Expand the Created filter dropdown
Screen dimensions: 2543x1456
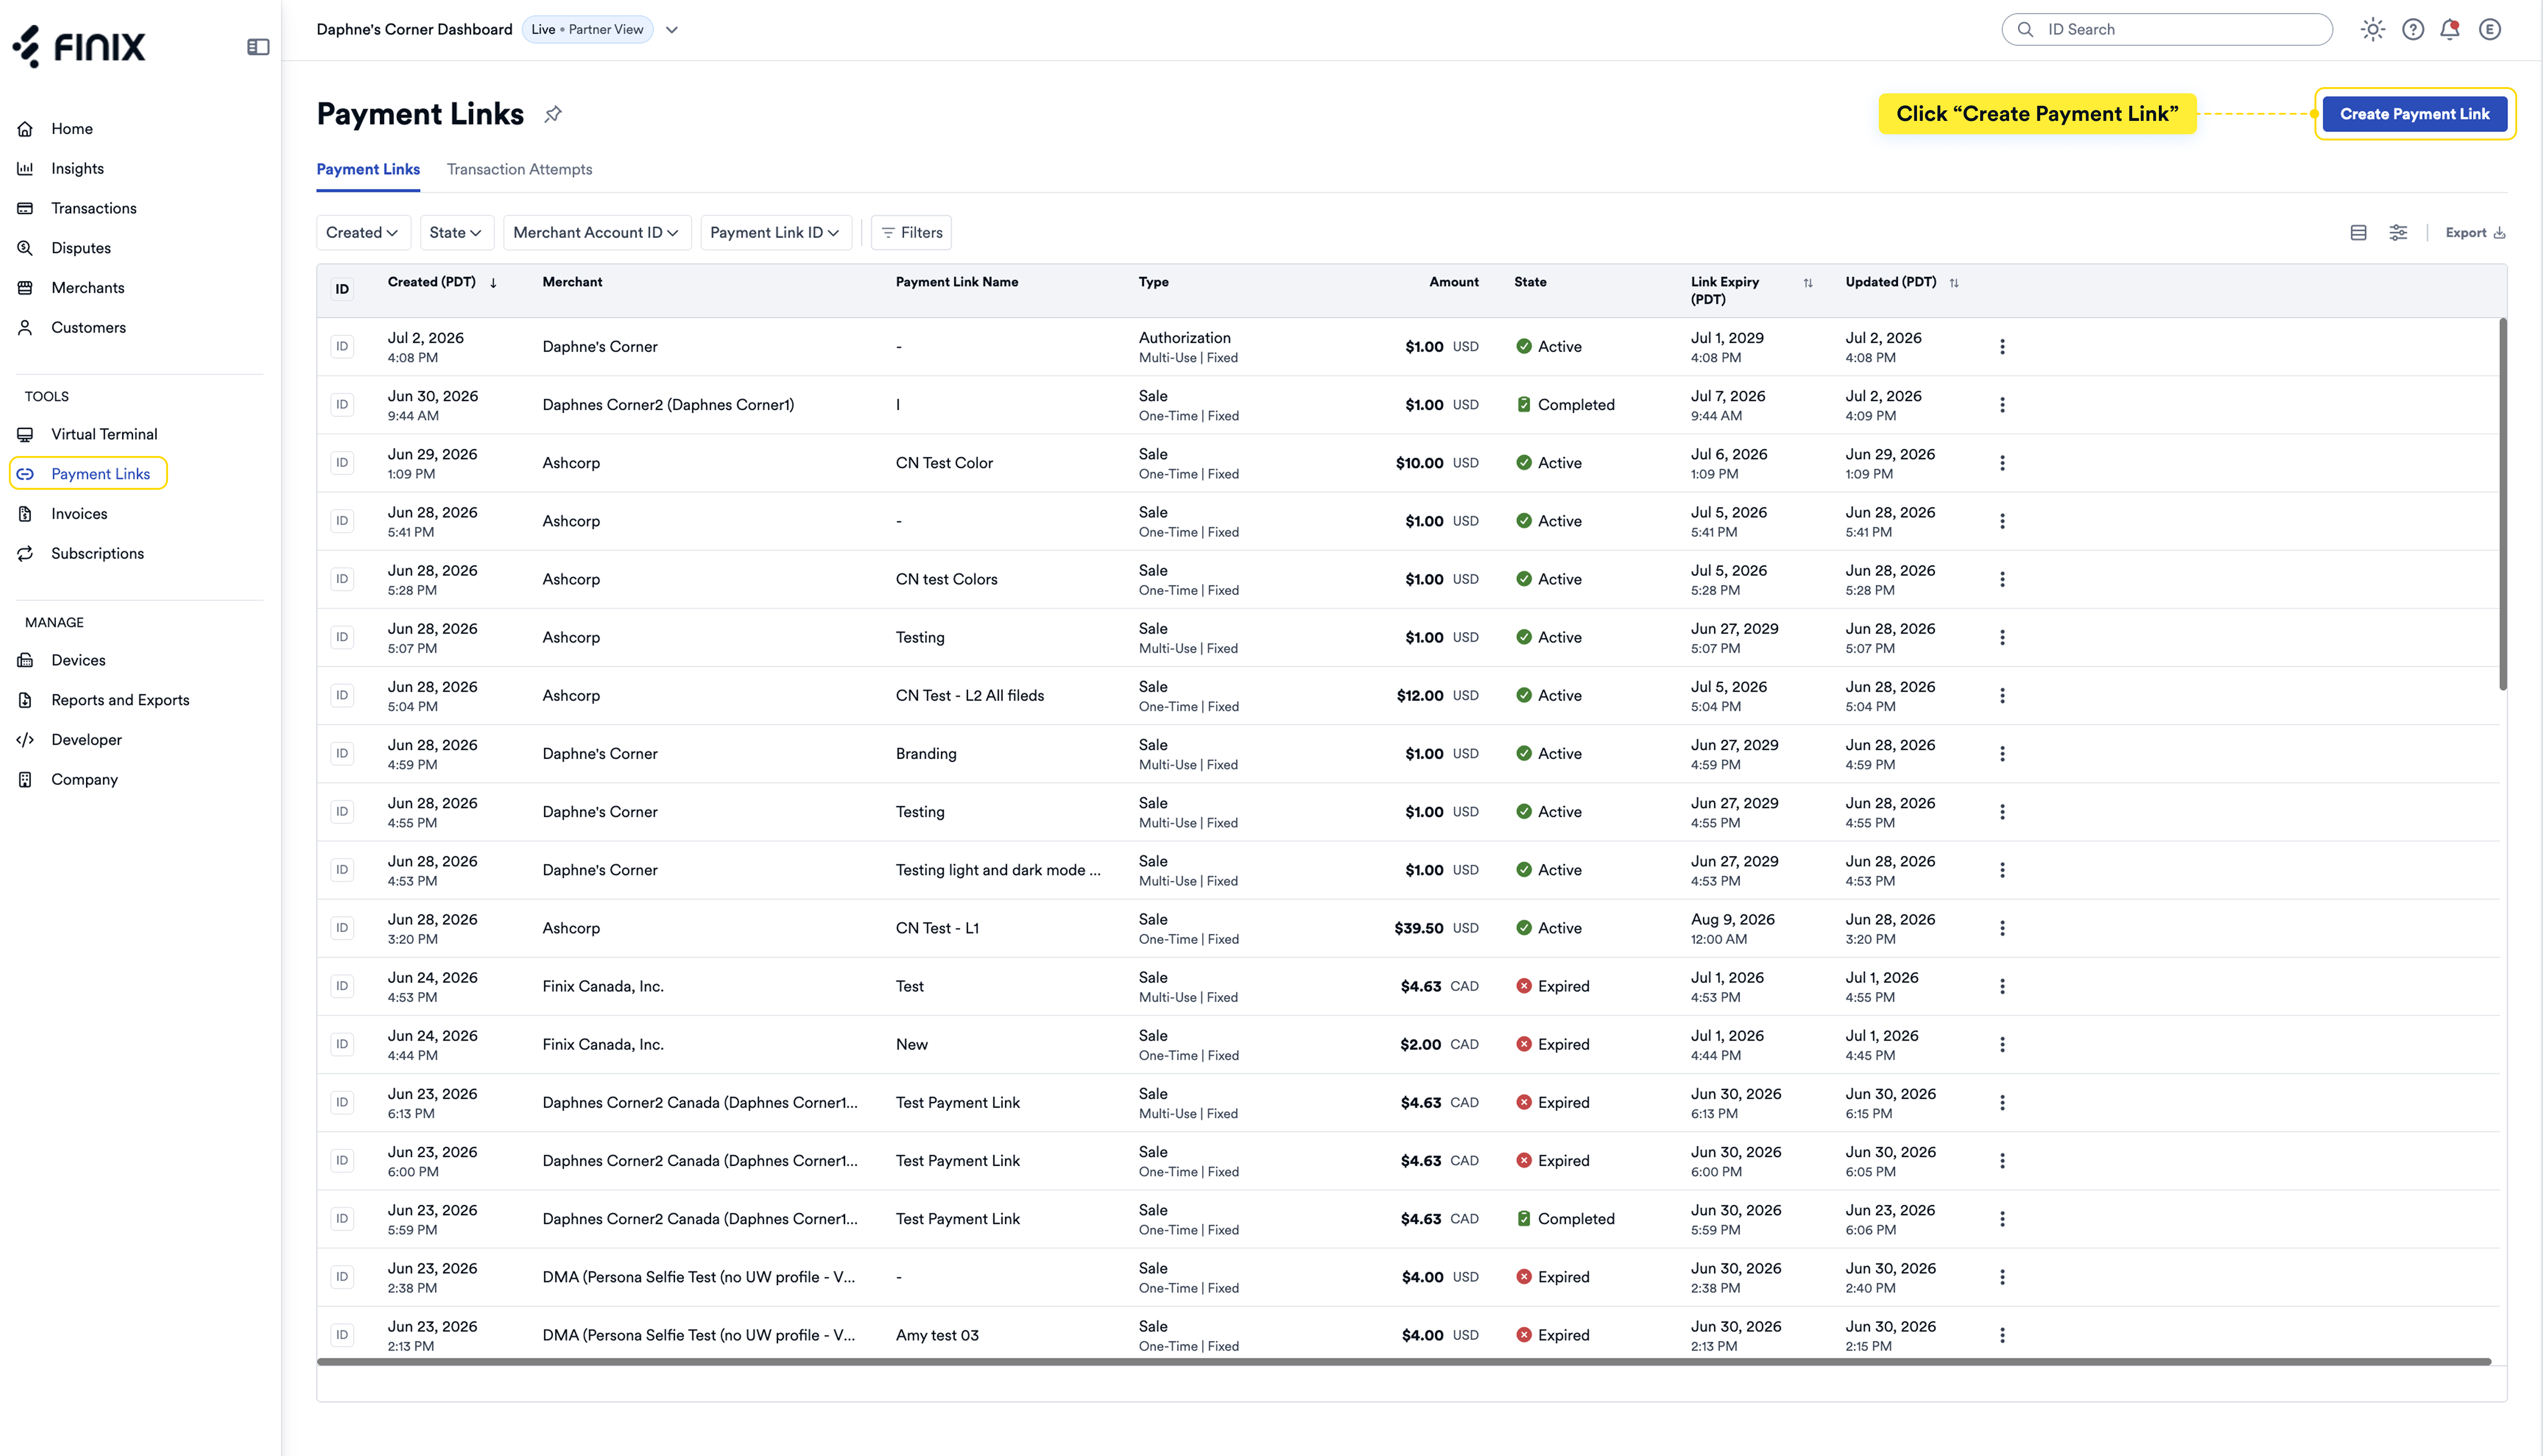click(362, 233)
